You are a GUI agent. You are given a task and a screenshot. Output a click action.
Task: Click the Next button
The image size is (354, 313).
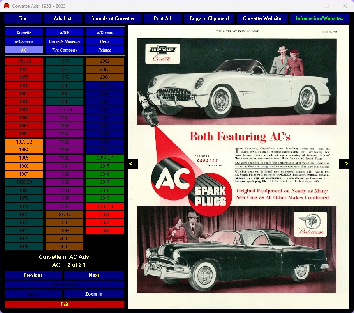pos(94,275)
